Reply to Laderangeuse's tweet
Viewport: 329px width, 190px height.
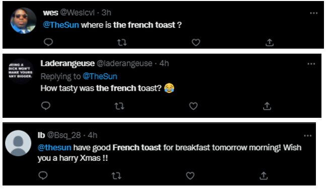[46, 106]
